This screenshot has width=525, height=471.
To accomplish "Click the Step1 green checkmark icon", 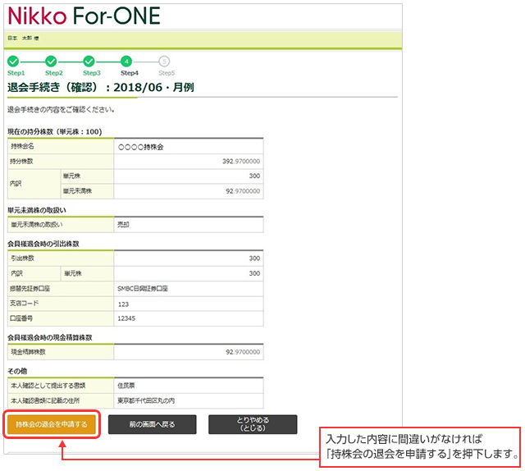I will [12, 62].
